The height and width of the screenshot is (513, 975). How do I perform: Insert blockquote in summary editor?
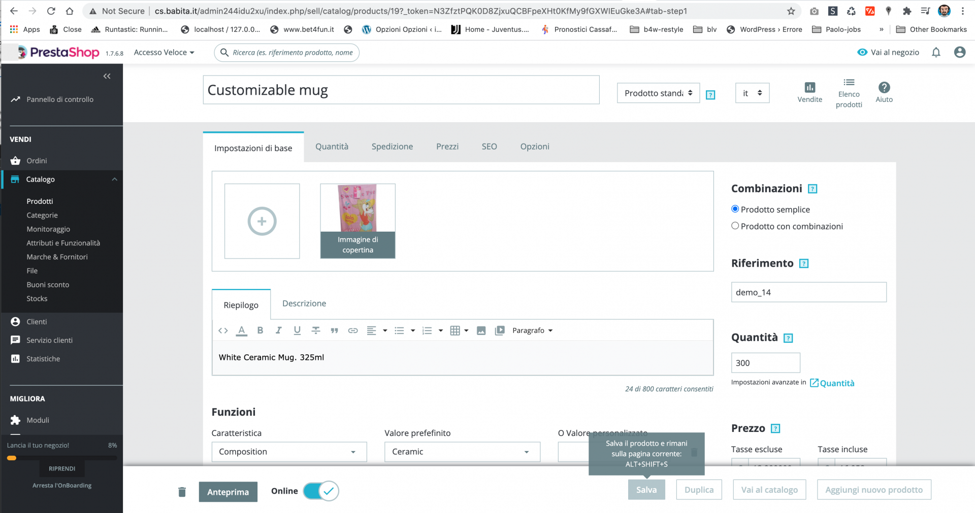coord(334,331)
